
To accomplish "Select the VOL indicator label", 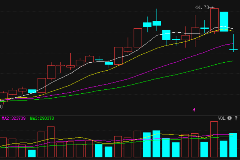I will (x=222, y=119).
